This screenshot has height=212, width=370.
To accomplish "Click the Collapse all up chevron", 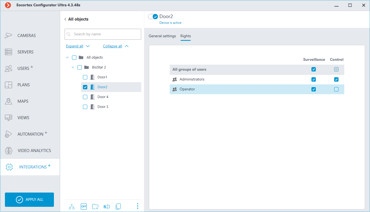I will (x=126, y=46).
